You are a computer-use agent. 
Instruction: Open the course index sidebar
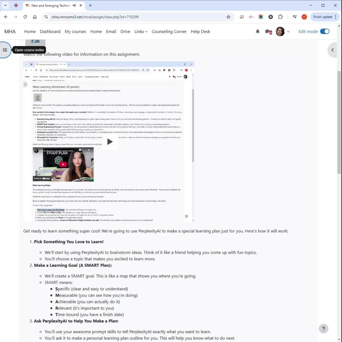[x=5, y=50]
